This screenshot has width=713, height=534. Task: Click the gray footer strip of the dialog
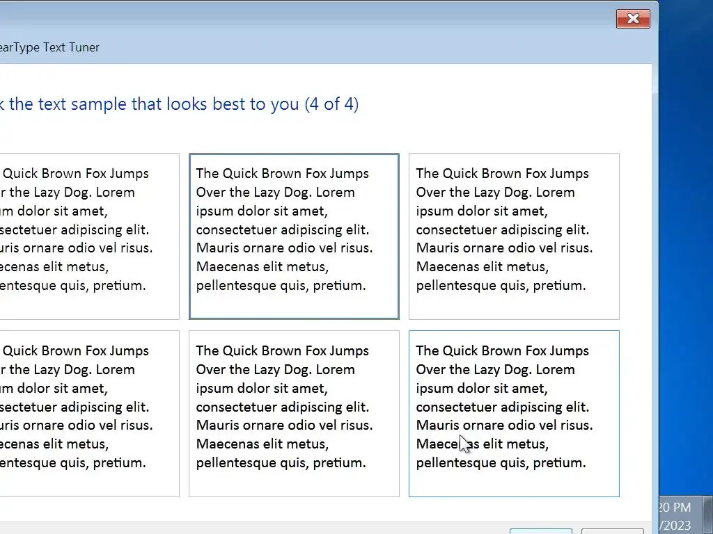pos(279,528)
